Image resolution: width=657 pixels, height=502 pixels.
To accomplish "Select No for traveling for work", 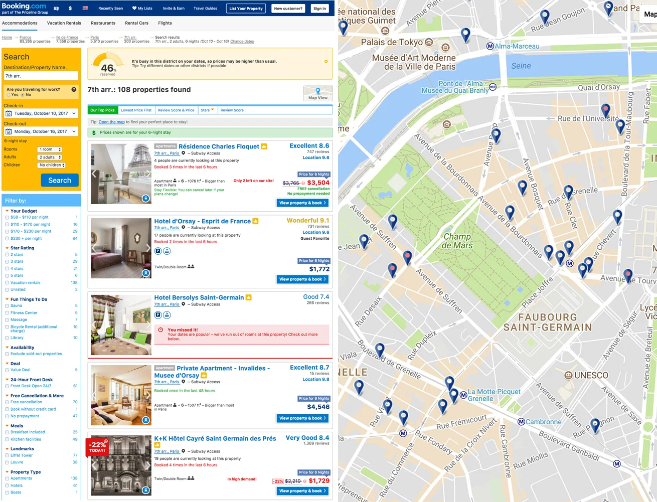I will (x=22, y=95).
